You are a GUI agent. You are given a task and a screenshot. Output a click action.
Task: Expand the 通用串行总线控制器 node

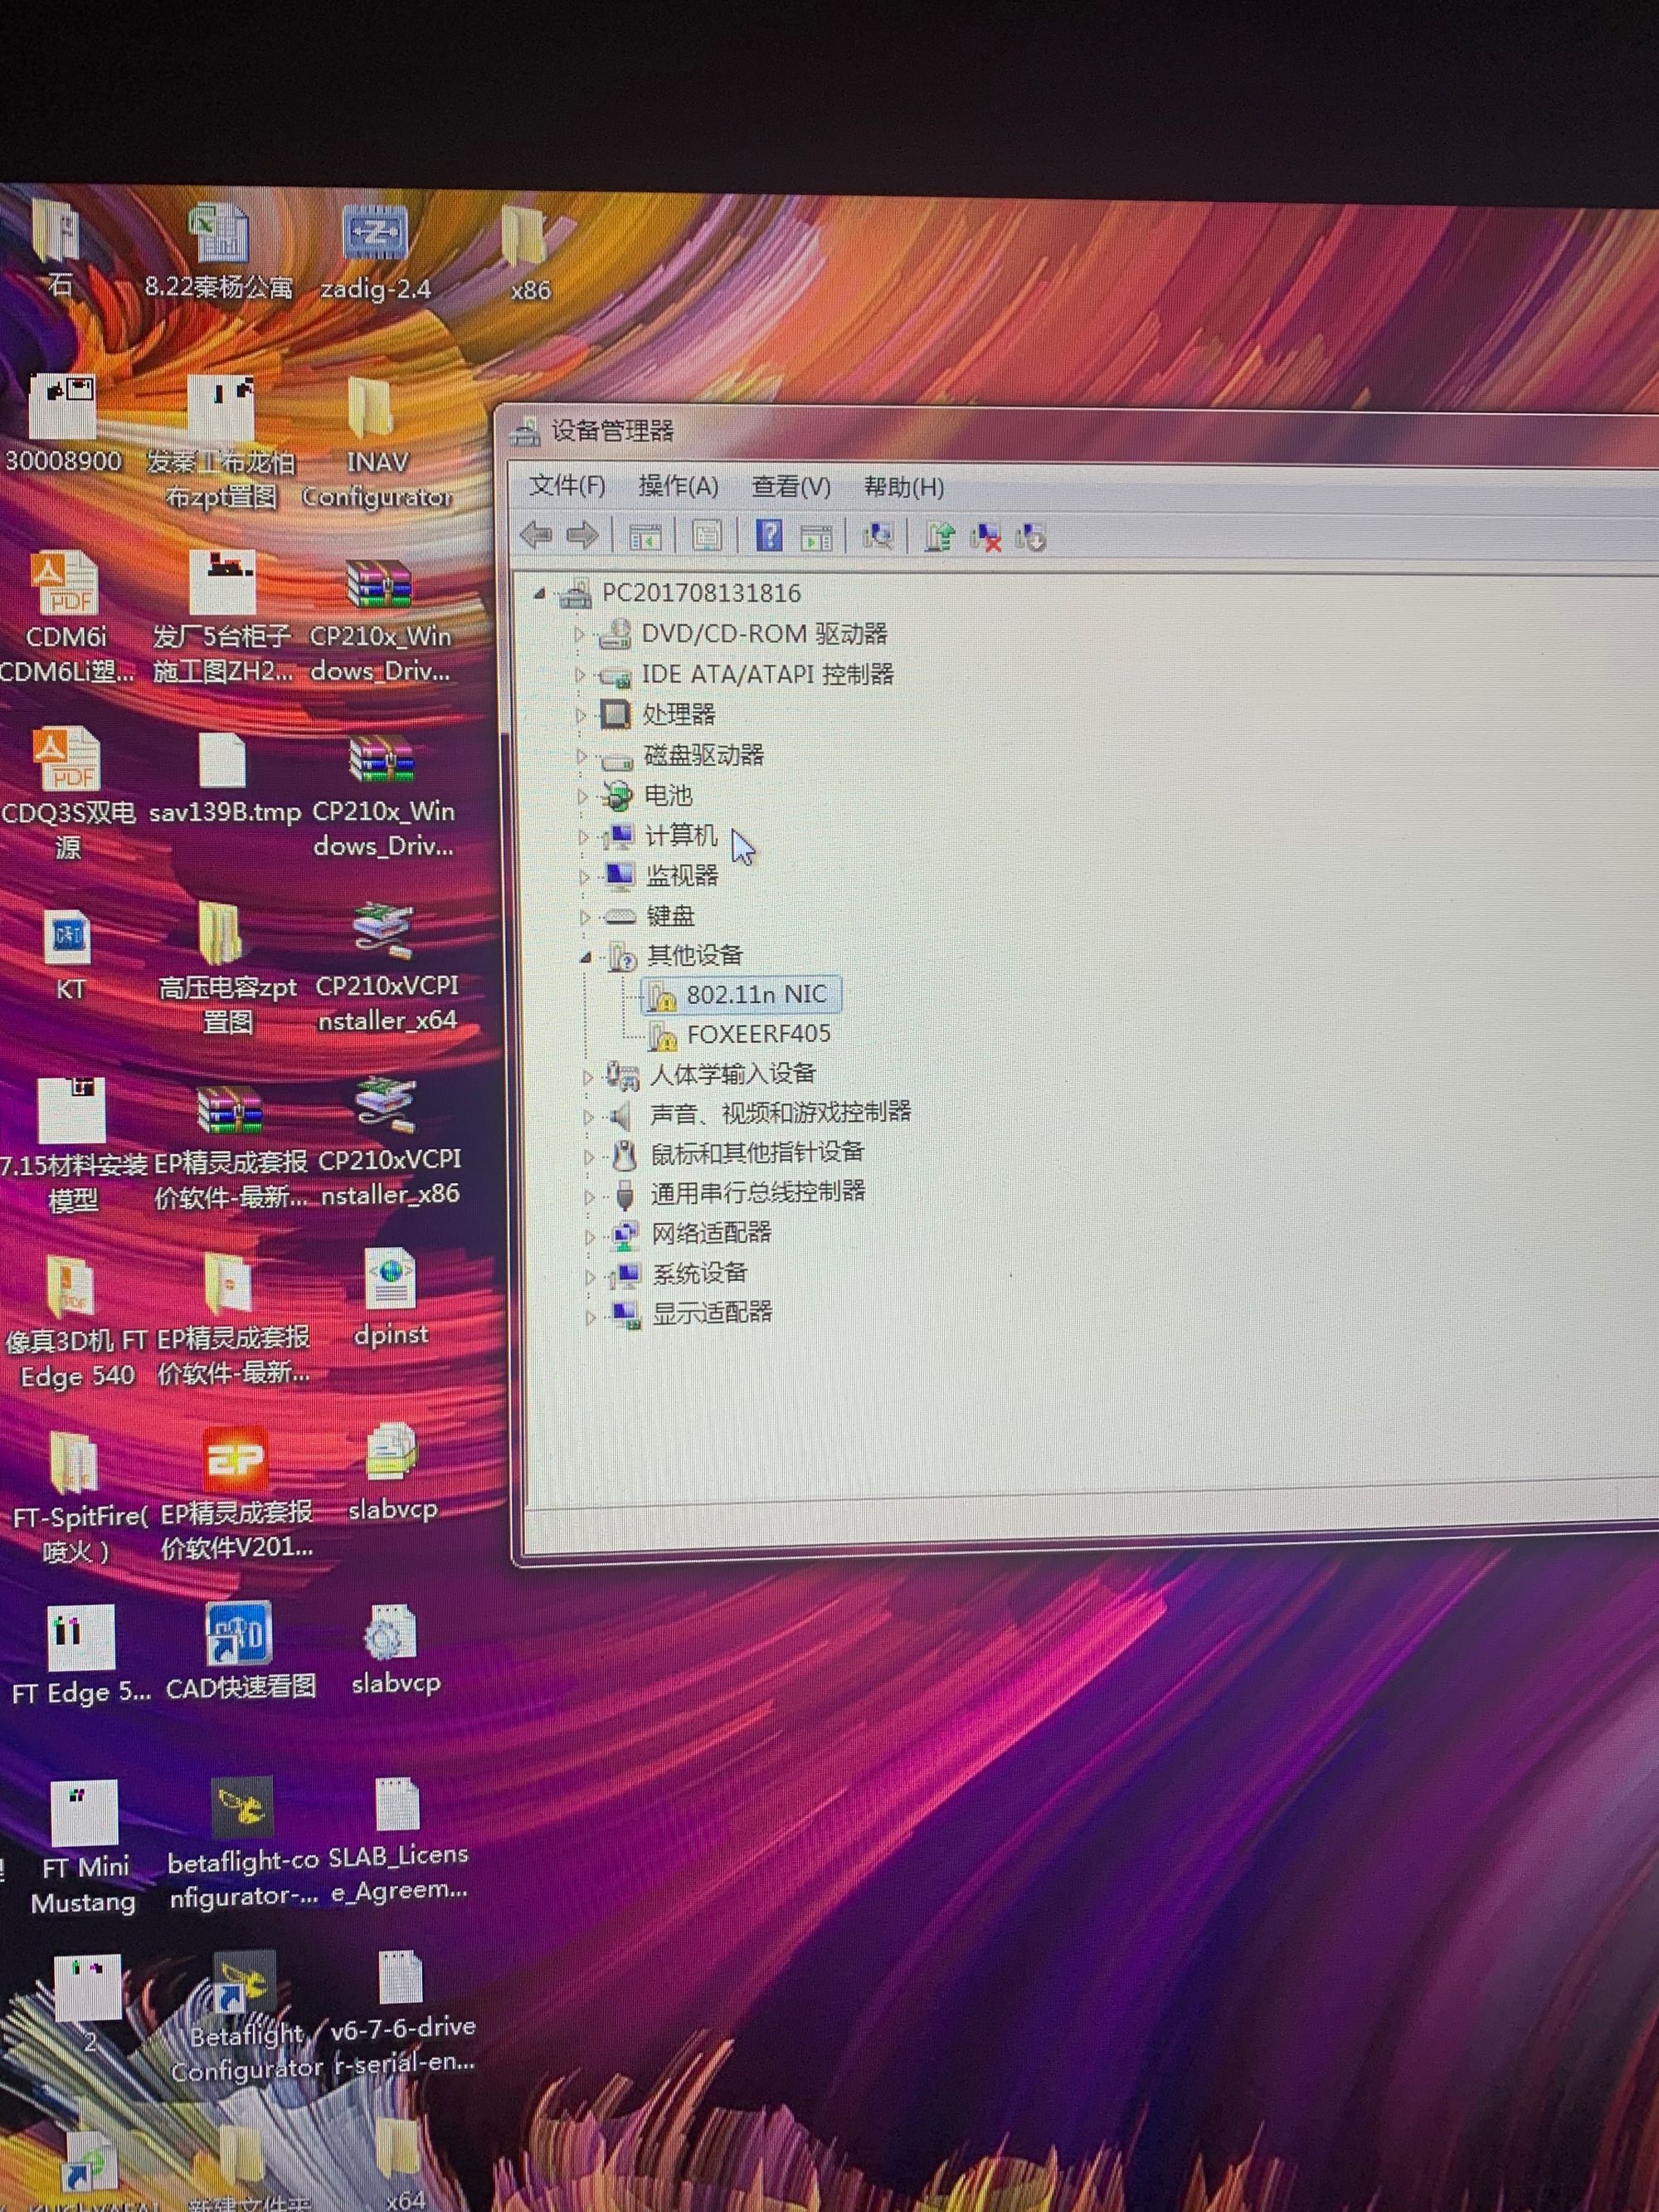pyautogui.click(x=589, y=1196)
